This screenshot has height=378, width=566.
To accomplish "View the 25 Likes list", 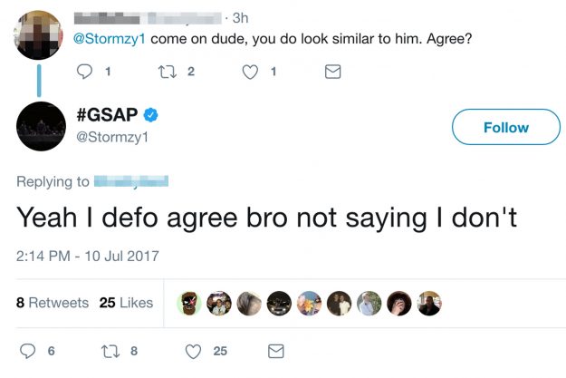I will pyautogui.click(x=127, y=303).
